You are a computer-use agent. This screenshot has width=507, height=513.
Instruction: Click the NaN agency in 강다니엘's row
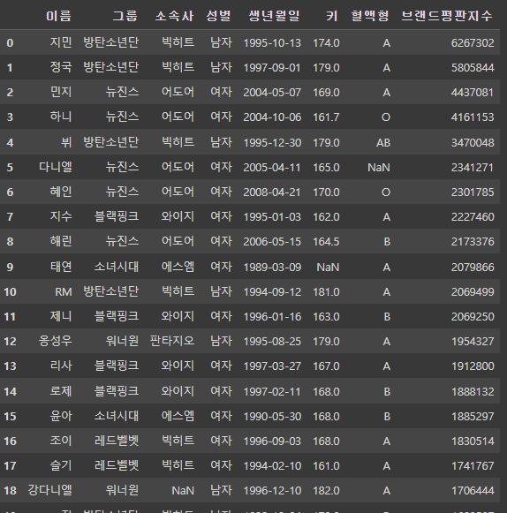[x=183, y=491]
